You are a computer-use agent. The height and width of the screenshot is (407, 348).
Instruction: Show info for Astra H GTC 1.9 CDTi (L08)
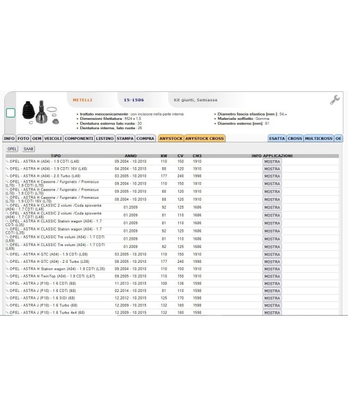point(272,254)
